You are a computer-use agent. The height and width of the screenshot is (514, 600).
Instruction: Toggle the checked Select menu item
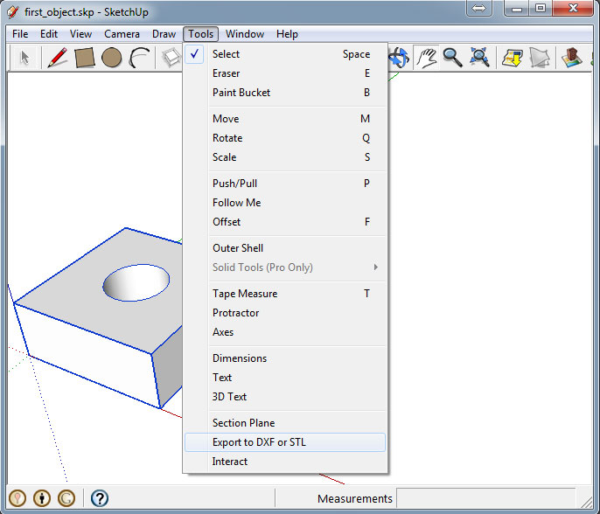point(285,54)
